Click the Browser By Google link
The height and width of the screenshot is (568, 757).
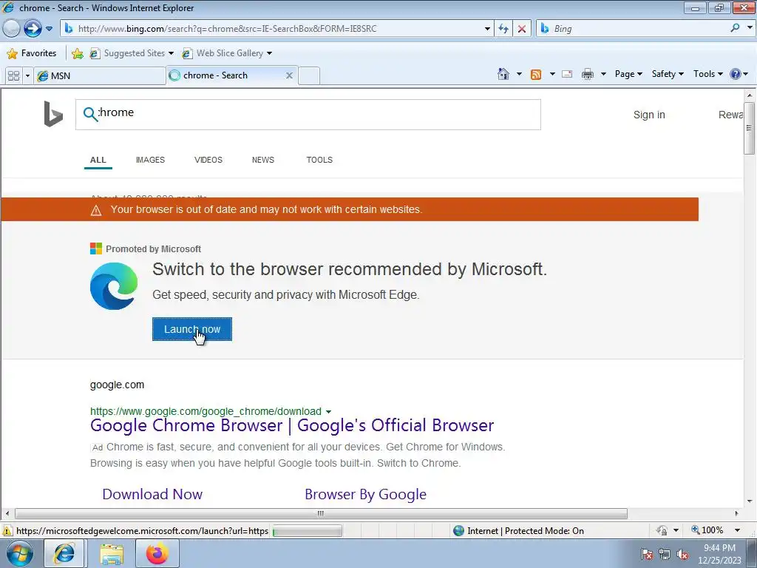(x=365, y=494)
